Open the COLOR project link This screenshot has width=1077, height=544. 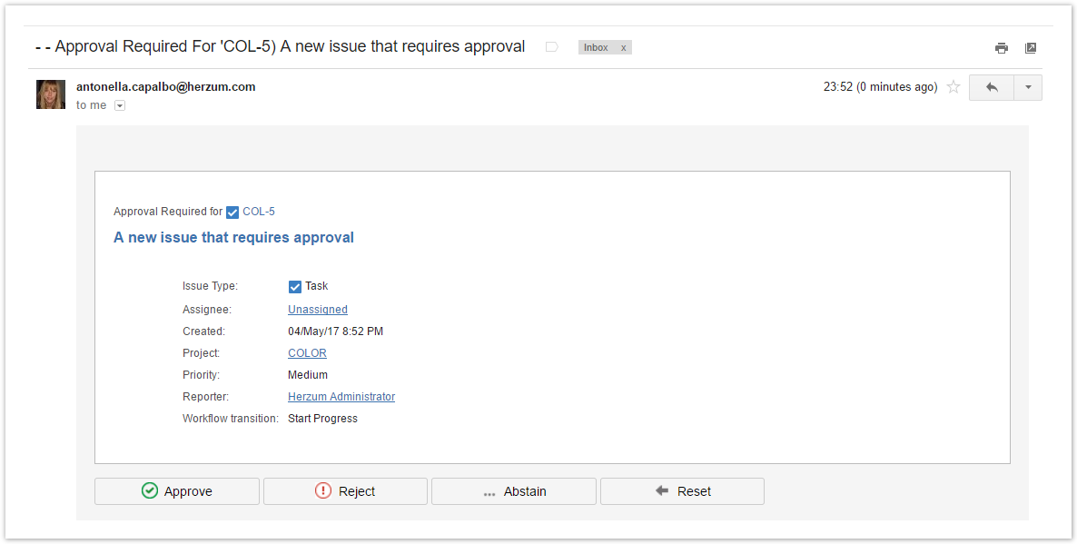point(307,353)
